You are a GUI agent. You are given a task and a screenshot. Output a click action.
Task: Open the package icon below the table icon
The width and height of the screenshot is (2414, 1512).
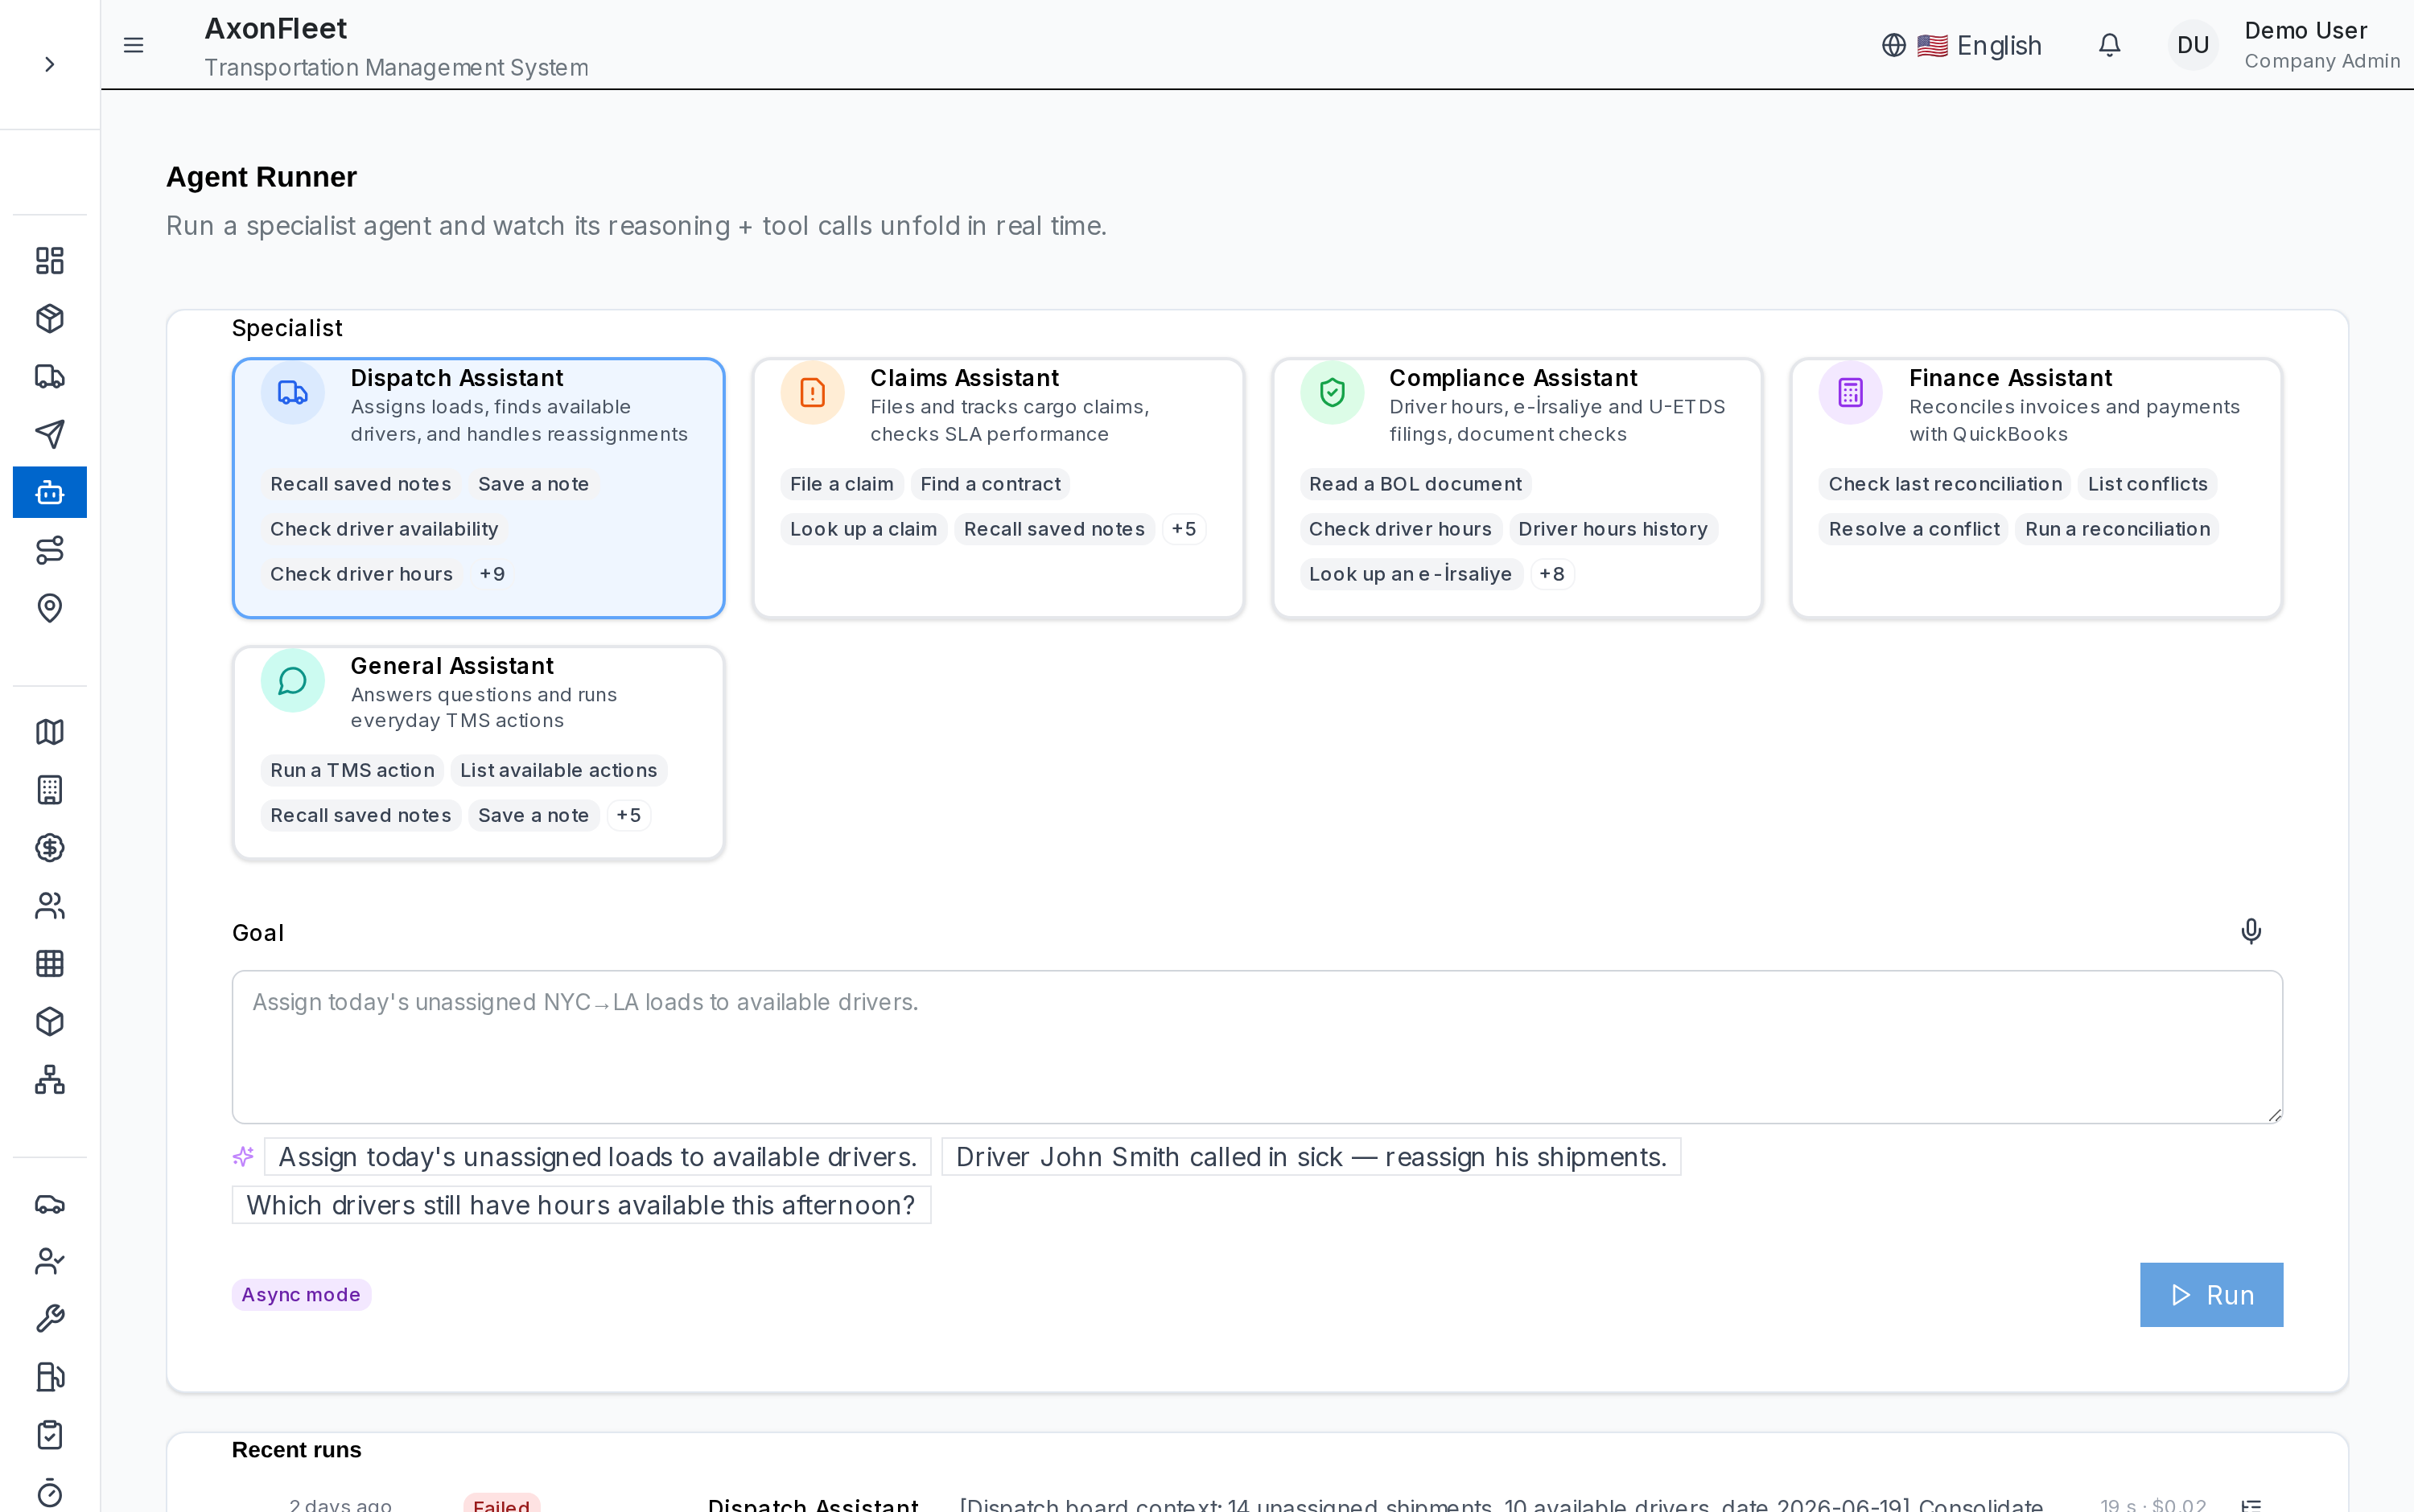49,1022
